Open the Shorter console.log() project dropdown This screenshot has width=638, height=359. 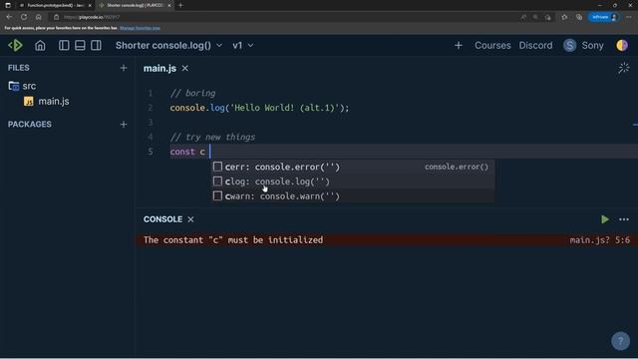click(168, 45)
